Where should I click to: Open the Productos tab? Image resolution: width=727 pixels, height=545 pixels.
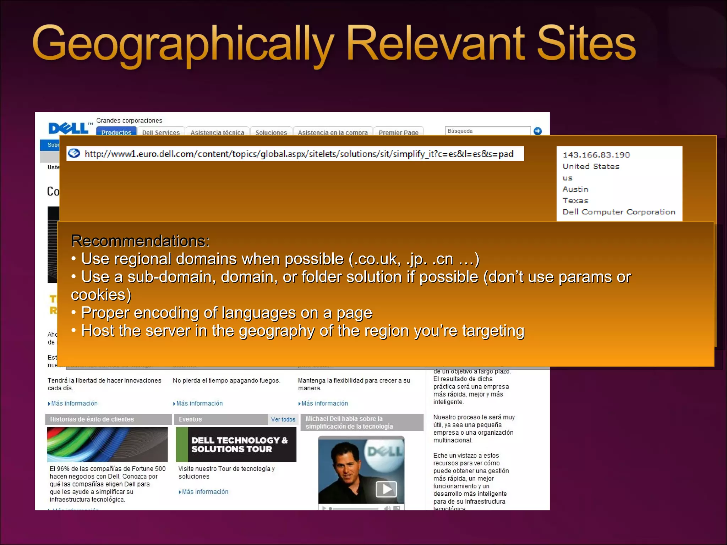coord(116,132)
